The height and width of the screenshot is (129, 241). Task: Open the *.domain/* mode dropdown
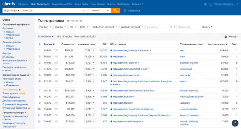point(99,11)
